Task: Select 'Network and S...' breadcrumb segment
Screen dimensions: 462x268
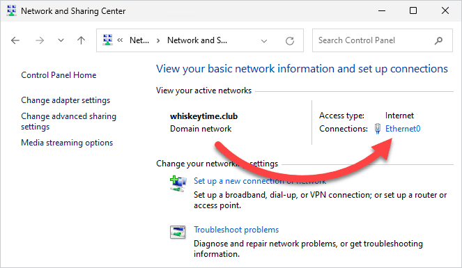Action: coord(197,40)
